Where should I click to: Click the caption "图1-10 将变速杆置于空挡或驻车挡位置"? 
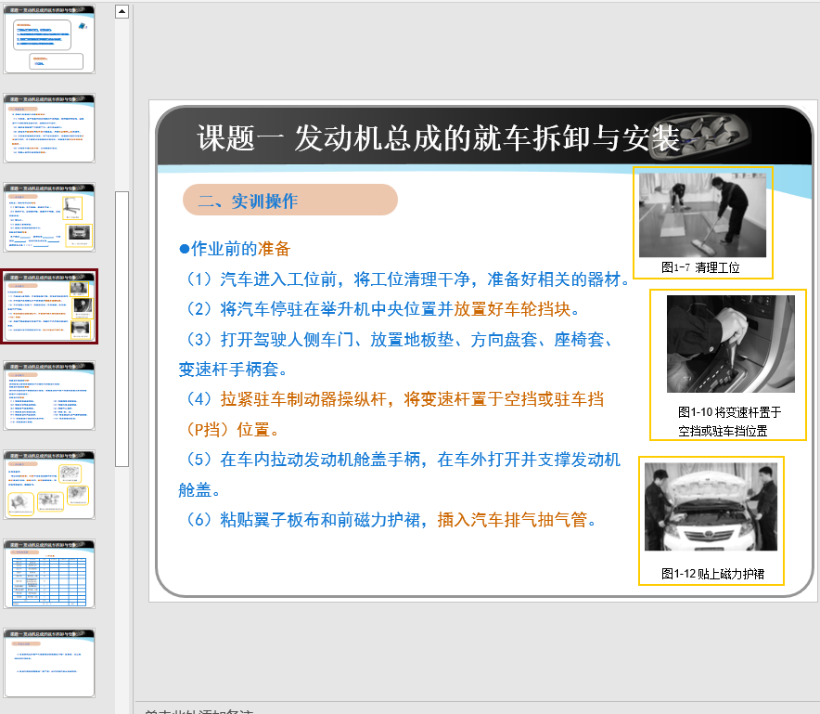(729, 422)
